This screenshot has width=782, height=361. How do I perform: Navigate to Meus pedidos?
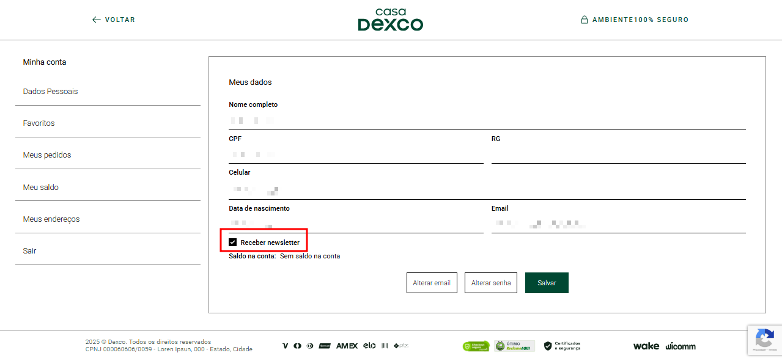(x=47, y=155)
